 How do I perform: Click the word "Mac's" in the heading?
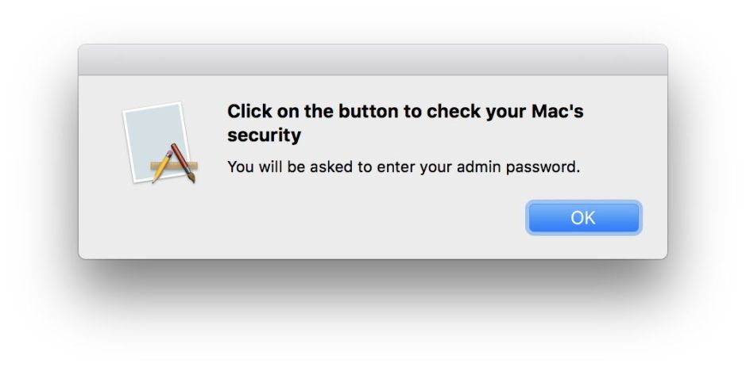556,111
